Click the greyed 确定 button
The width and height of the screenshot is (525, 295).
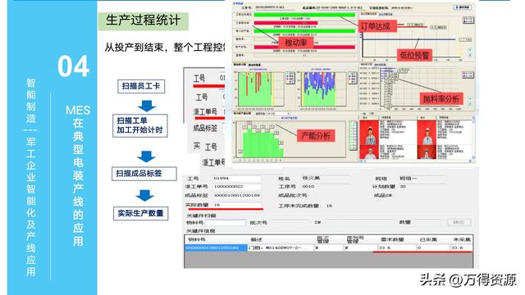pos(459,222)
